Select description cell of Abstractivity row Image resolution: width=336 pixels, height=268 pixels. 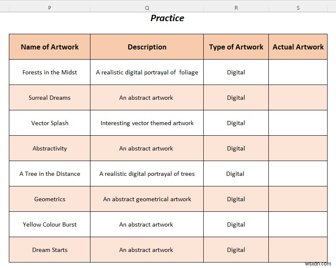pyautogui.click(x=147, y=148)
